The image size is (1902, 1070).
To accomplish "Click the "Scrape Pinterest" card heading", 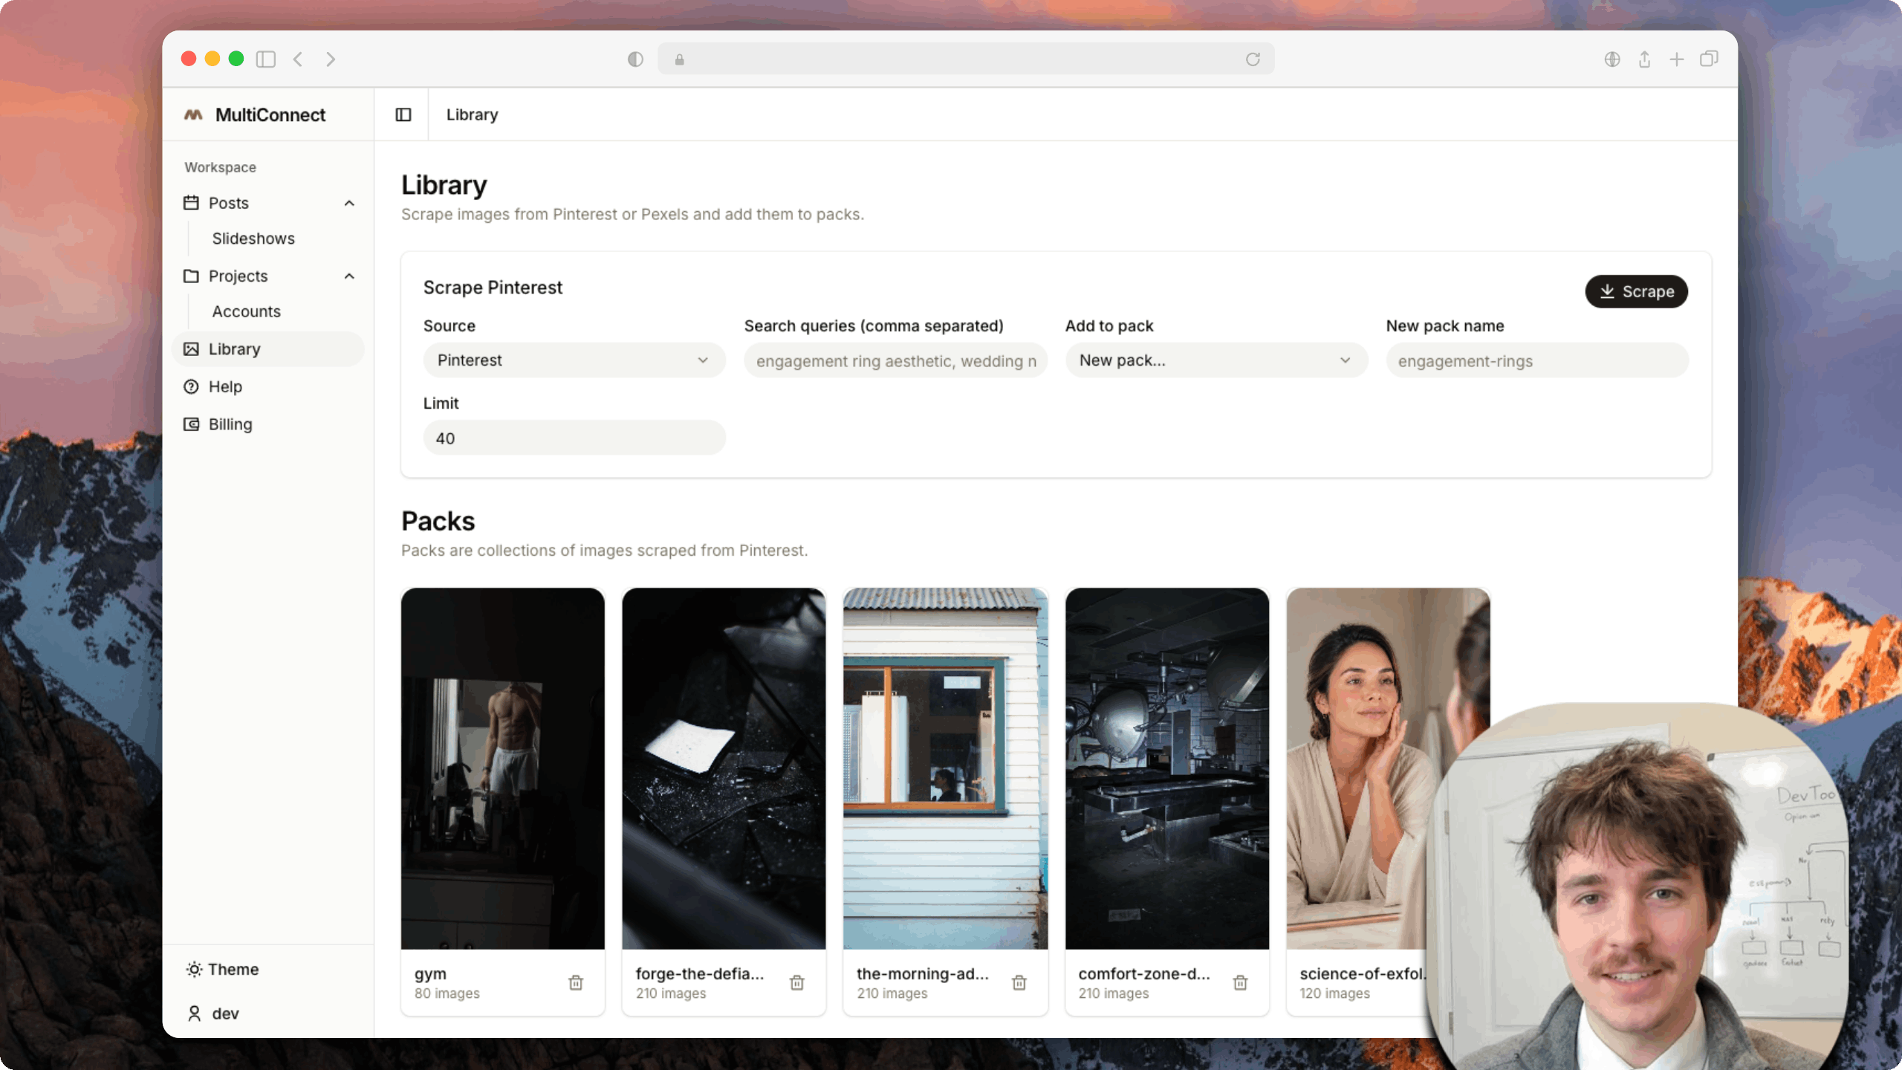I will pos(493,288).
